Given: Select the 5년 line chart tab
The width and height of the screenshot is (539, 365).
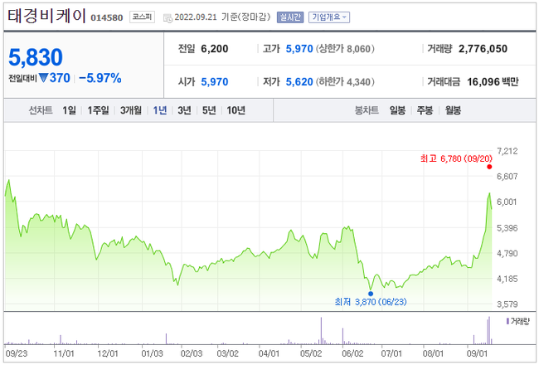Looking at the screenshot, I should (x=209, y=110).
